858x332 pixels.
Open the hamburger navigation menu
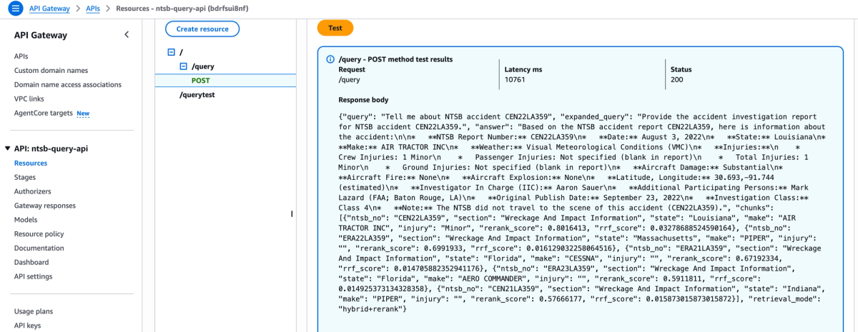[x=14, y=8]
